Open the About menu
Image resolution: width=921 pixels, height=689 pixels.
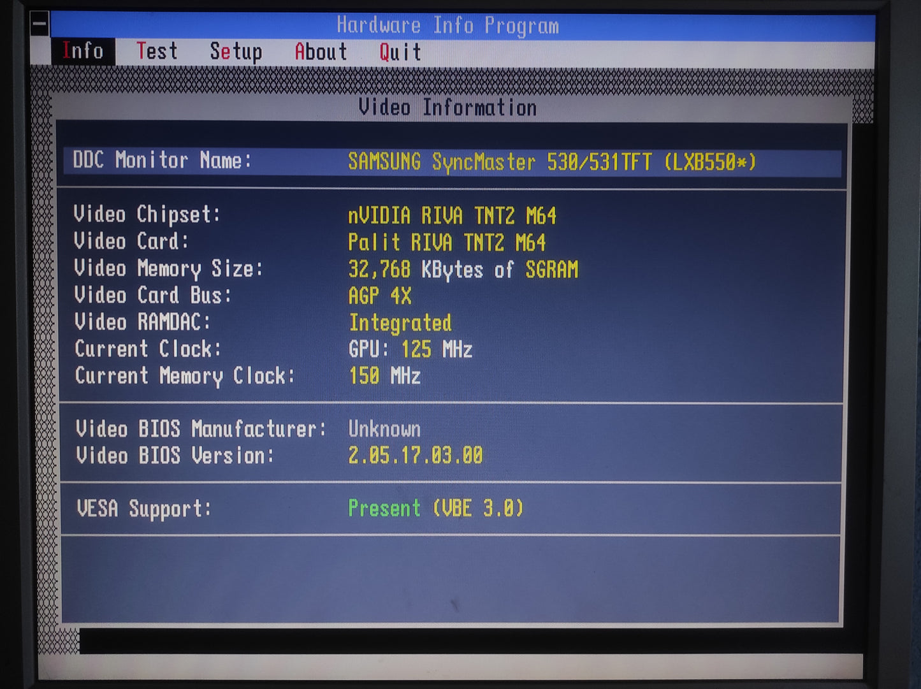click(x=321, y=51)
